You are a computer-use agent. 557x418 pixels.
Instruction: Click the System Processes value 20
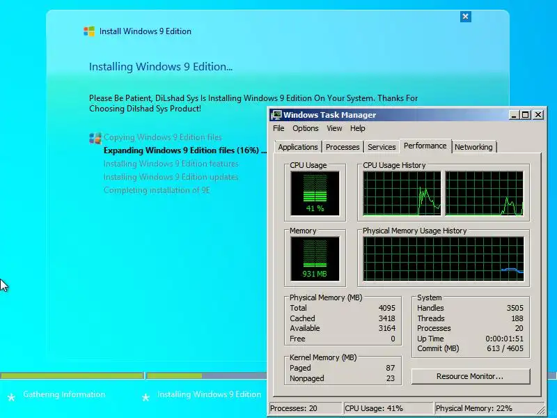coord(519,328)
